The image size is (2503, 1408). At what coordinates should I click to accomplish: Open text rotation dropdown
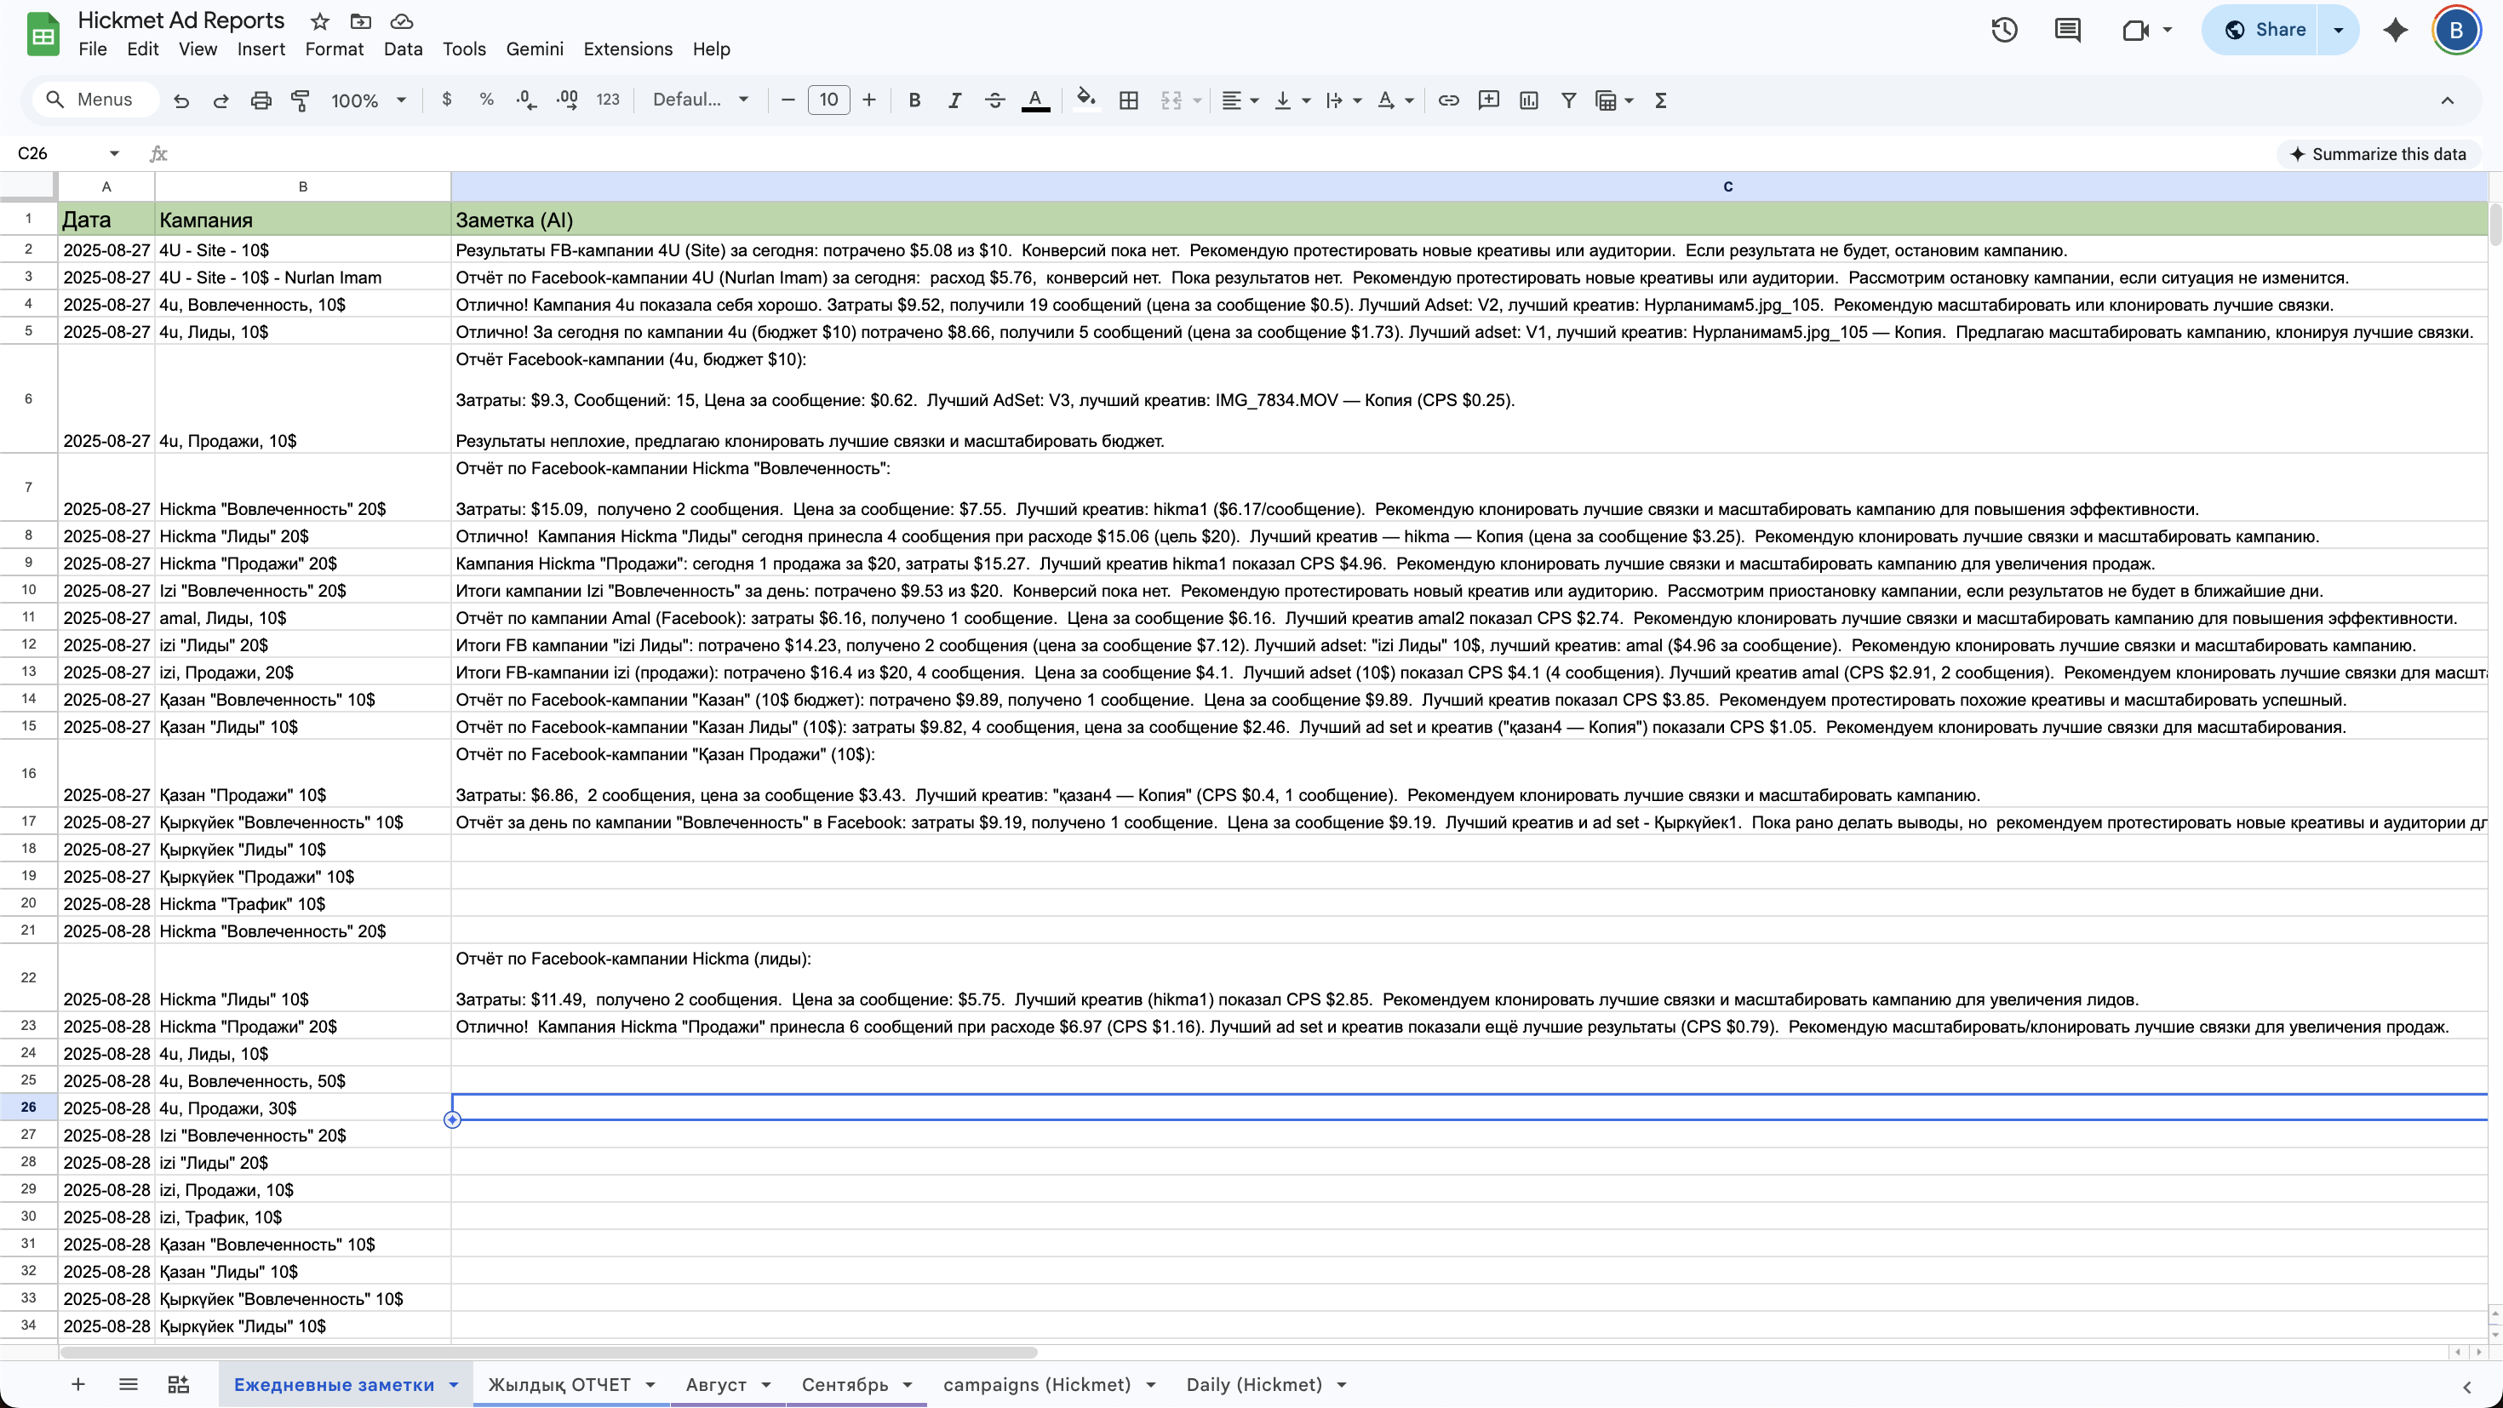point(1395,100)
